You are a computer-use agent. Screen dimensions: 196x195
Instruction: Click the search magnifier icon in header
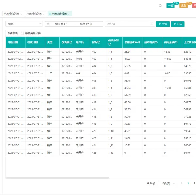(160, 6)
